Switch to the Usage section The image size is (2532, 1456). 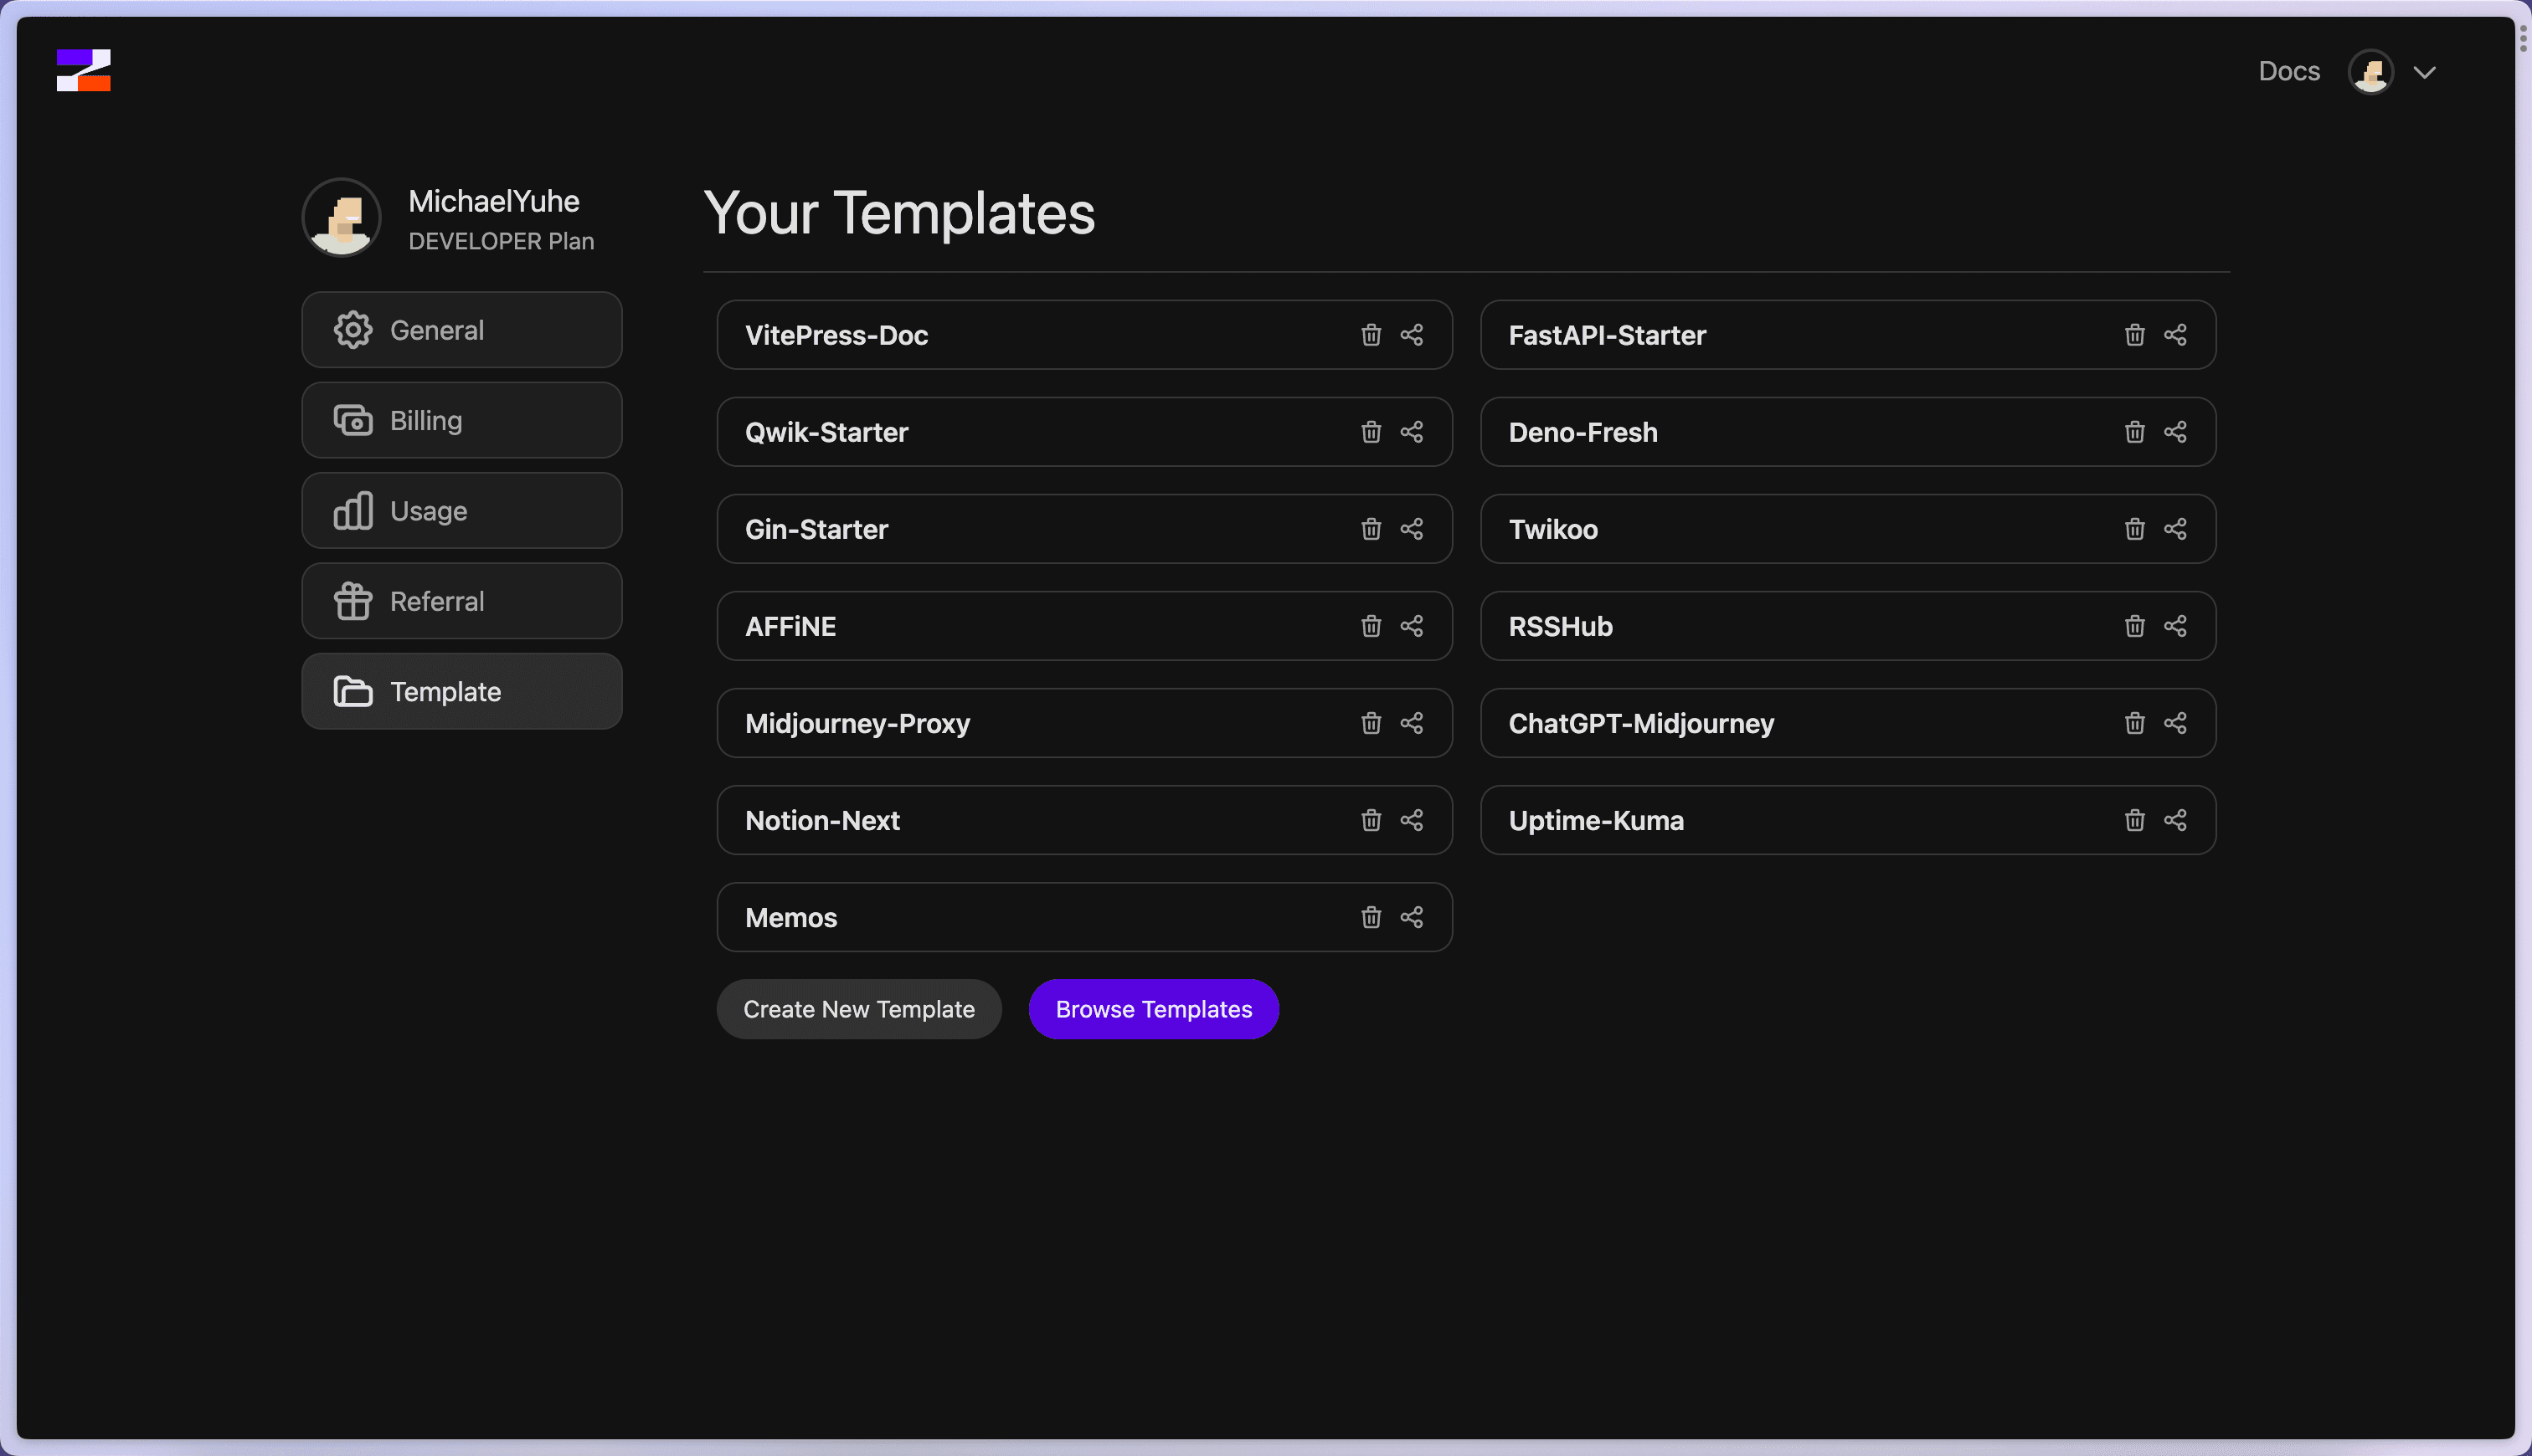tap(461, 511)
